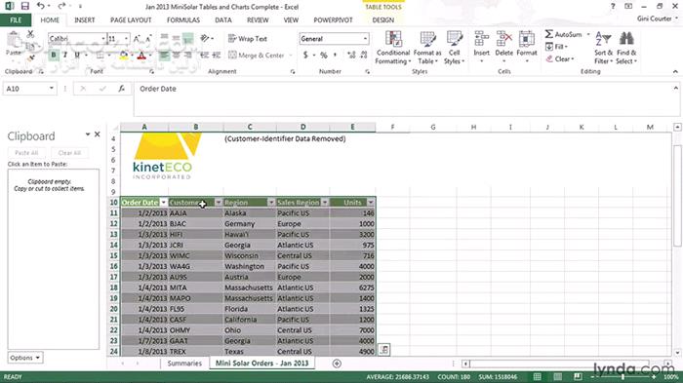The image size is (683, 383).
Task: Switch to the Summaries sheet tab
Action: click(x=184, y=363)
